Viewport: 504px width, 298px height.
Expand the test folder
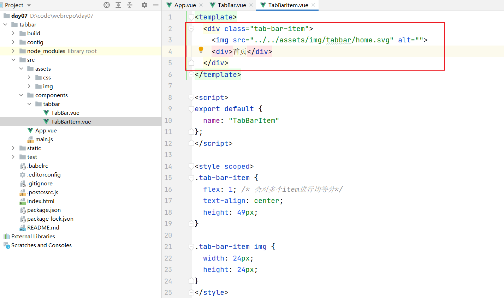point(13,157)
